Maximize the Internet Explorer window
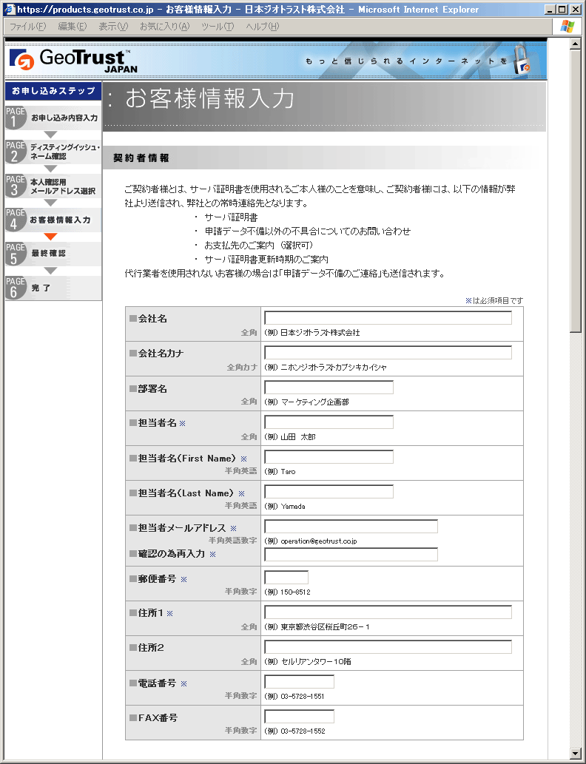Viewport: 586px width, 764px height. [562, 10]
